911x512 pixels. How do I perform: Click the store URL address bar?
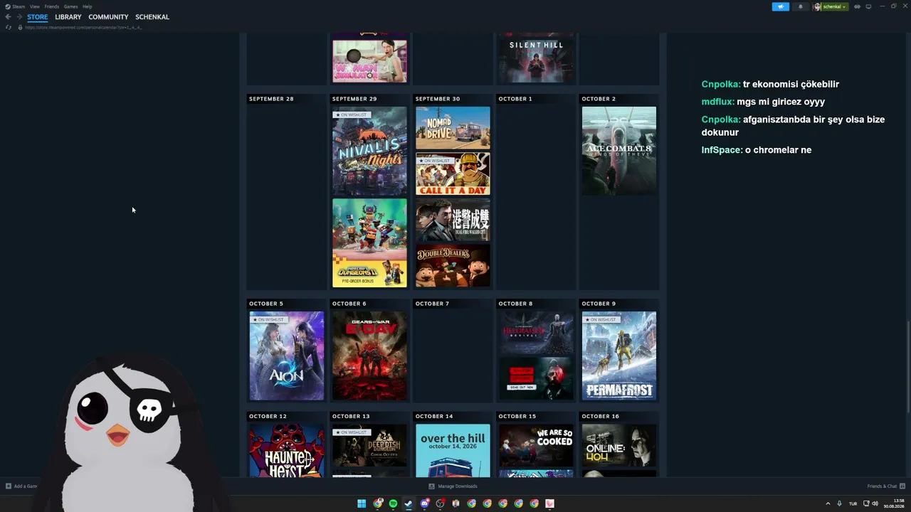(x=83, y=27)
